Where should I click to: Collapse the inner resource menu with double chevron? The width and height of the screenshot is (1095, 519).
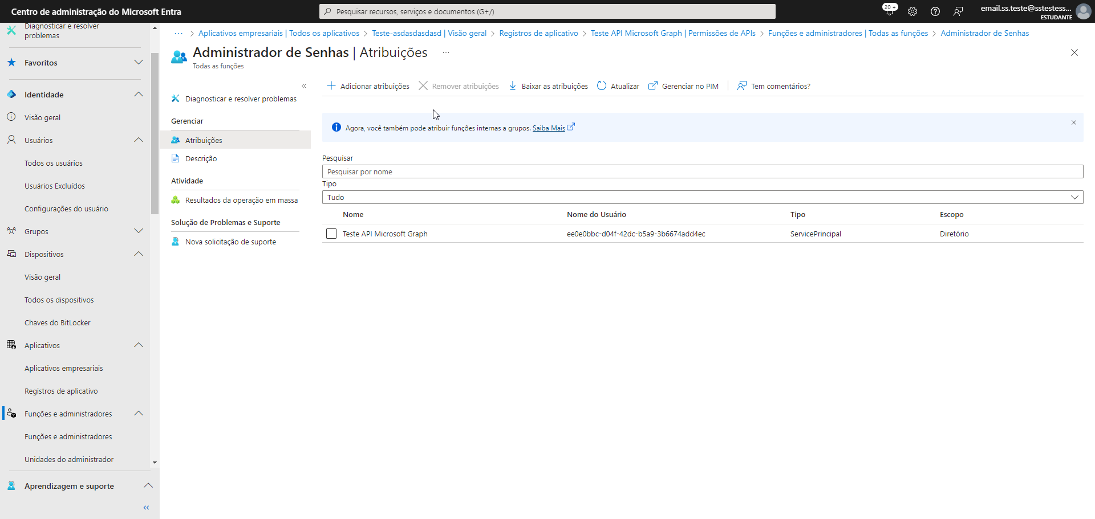[304, 86]
